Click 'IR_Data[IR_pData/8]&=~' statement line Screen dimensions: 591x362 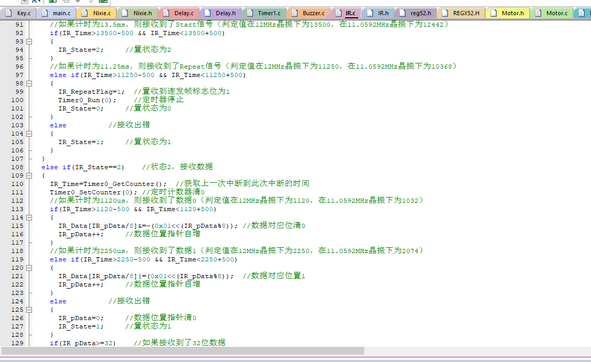pos(148,226)
